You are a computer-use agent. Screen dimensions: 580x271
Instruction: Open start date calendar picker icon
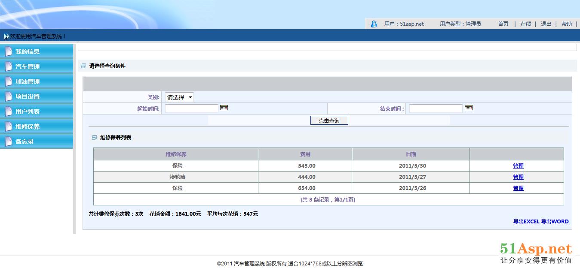pos(224,108)
